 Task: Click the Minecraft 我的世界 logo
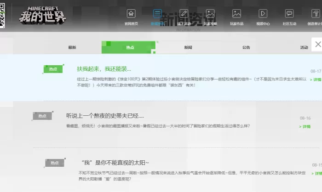pyautogui.click(x=42, y=15)
